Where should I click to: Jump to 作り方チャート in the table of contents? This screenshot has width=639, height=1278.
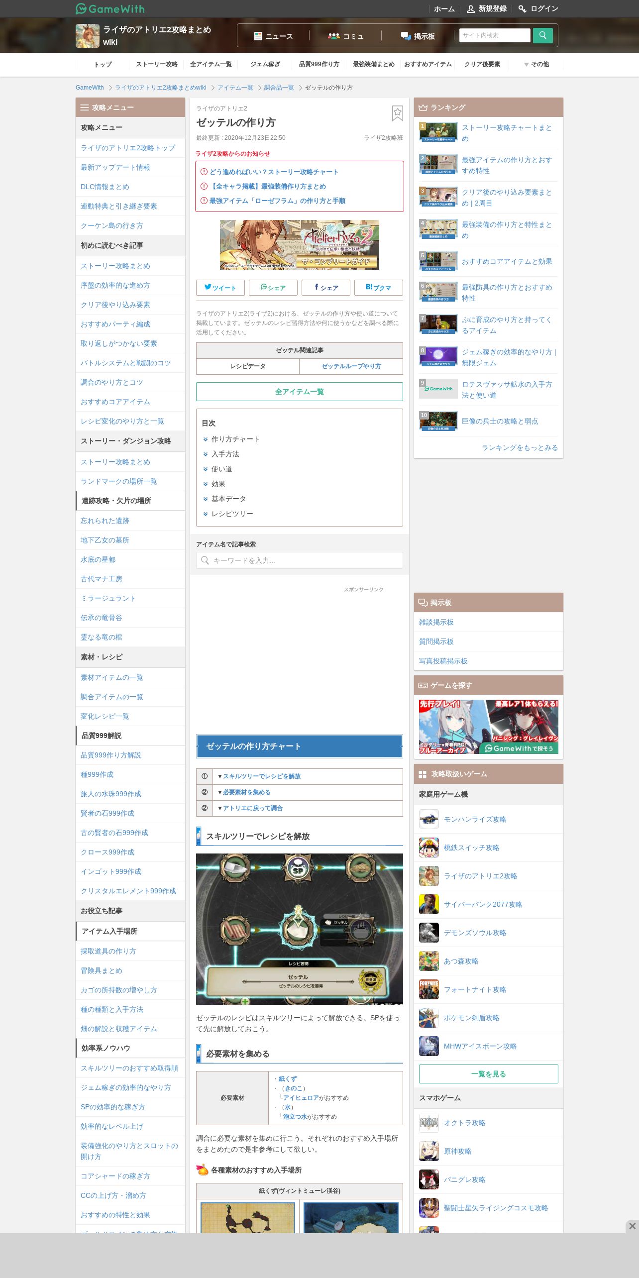tap(235, 439)
